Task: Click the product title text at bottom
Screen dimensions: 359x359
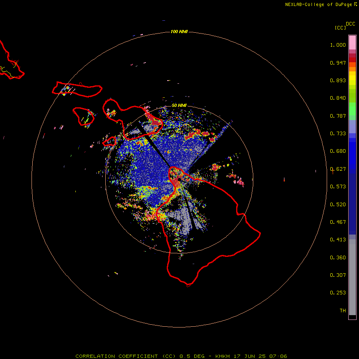Action: (181, 356)
